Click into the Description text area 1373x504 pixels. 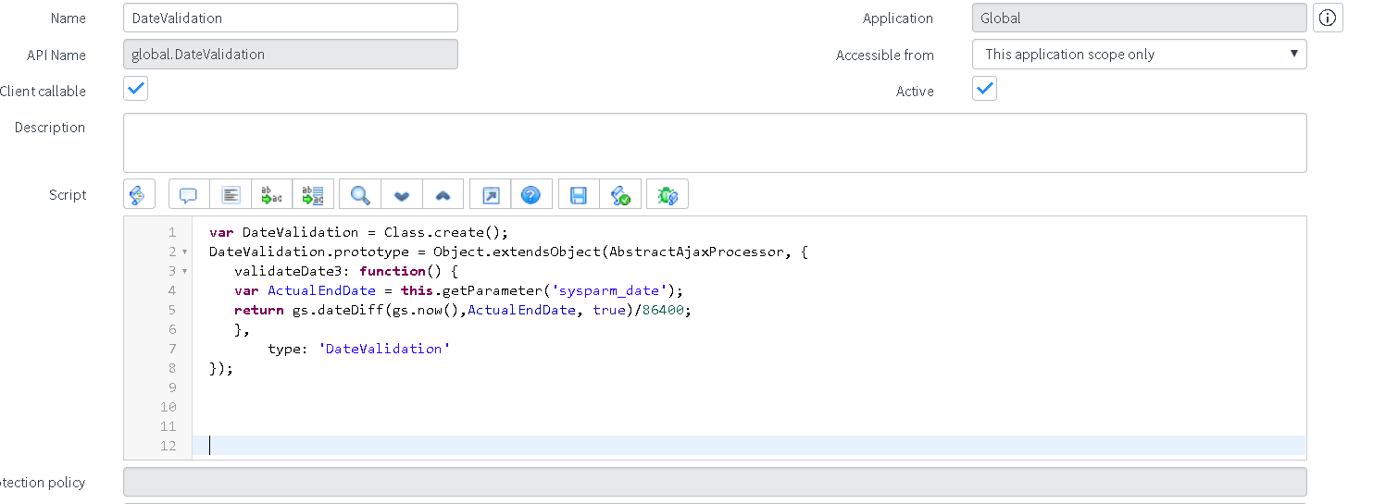coord(714,142)
